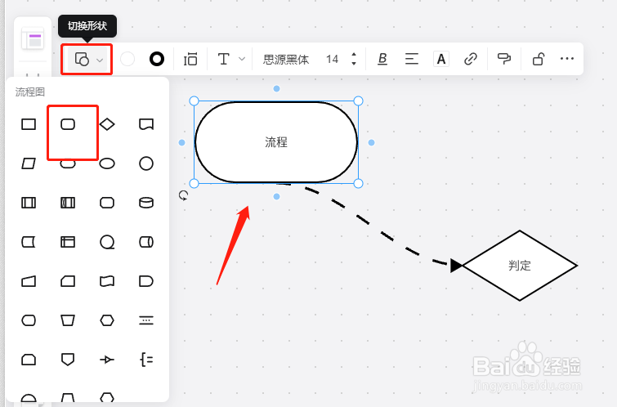Toggle bold text formatting
Screen dimensions: 617x407
382,60
